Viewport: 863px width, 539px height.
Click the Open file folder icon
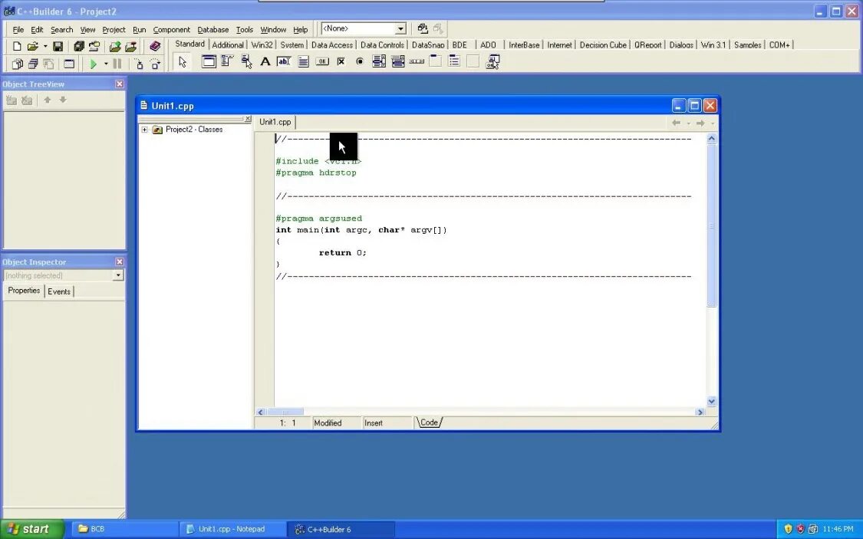pos(32,47)
